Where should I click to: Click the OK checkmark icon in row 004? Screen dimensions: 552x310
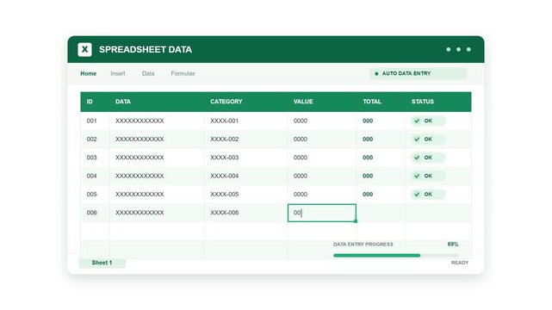pyautogui.click(x=417, y=176)
